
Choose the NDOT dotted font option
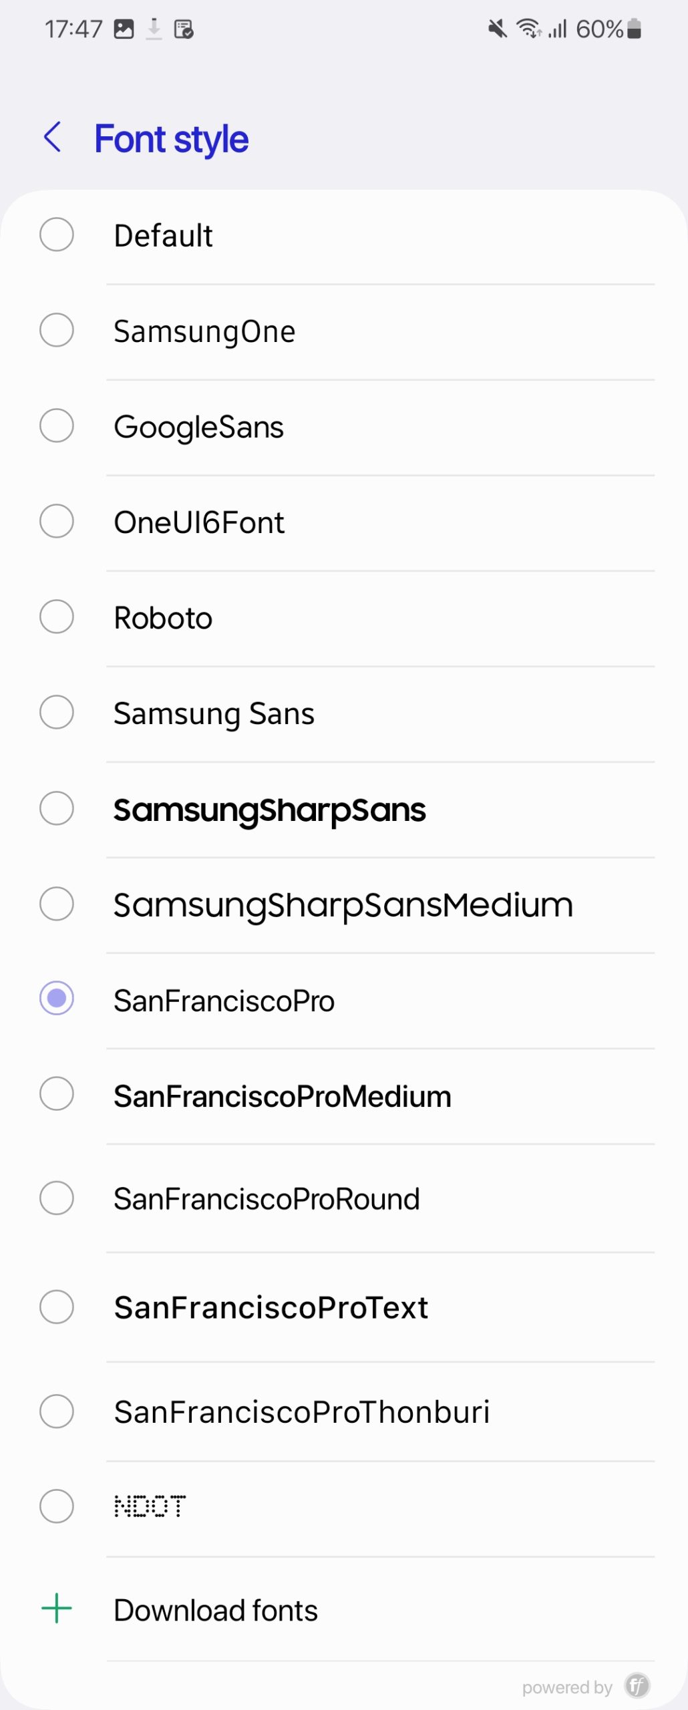(x=344, y=1507)
